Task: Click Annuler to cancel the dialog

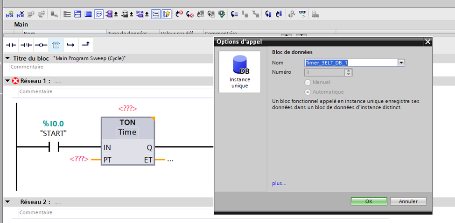Action: [408, 201]
